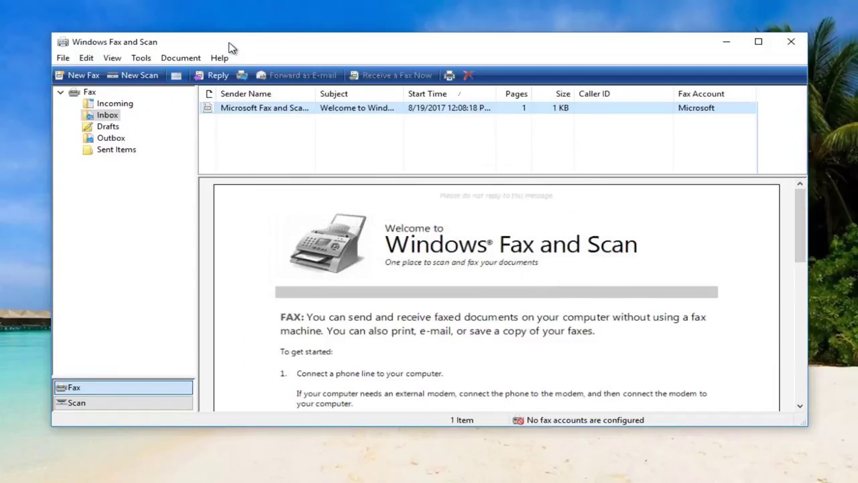
Task: Sort by Fax Account column header
Action: tap(715, 94)
